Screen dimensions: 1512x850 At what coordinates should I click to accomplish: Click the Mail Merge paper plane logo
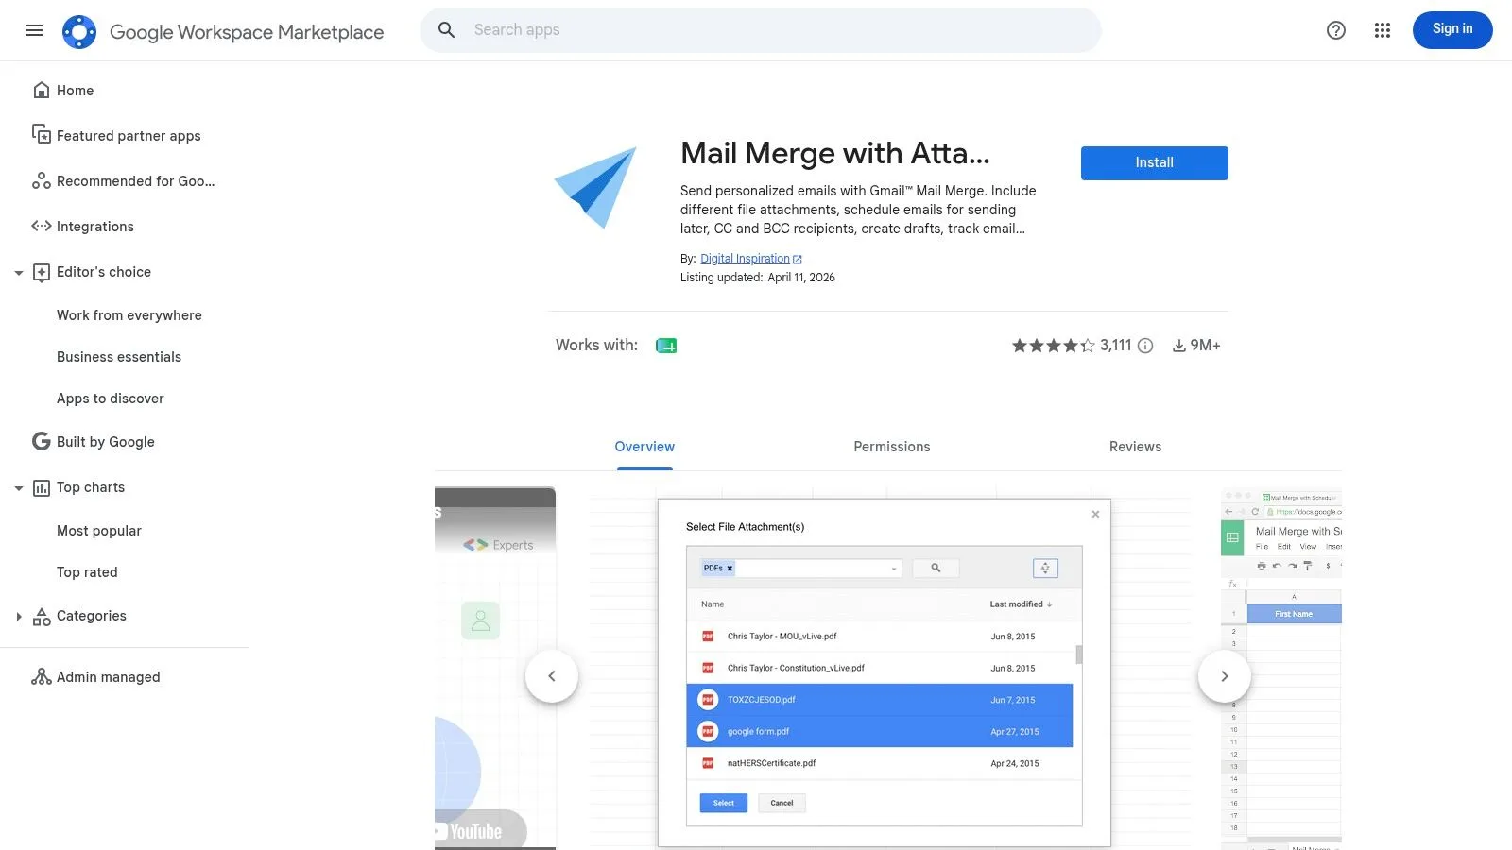pyautogui.click(x=595, y=187)
